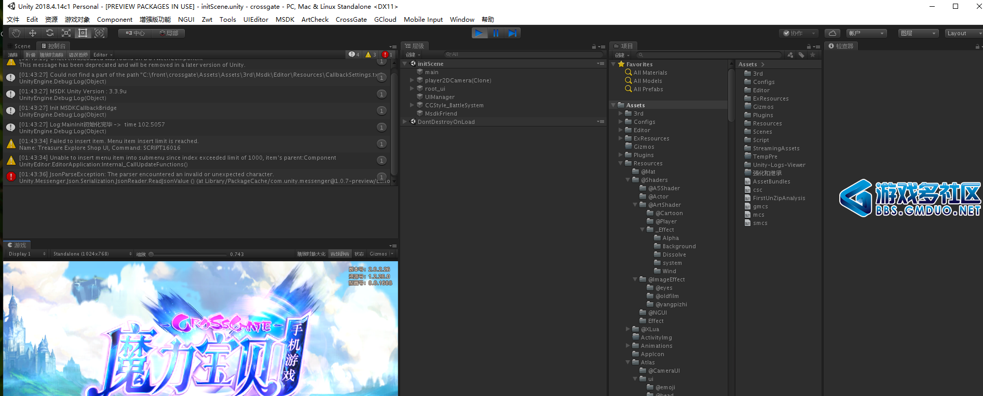
Task: Toggle 音频静音 (Mute Audio) in game view
Action: point(340,254)
